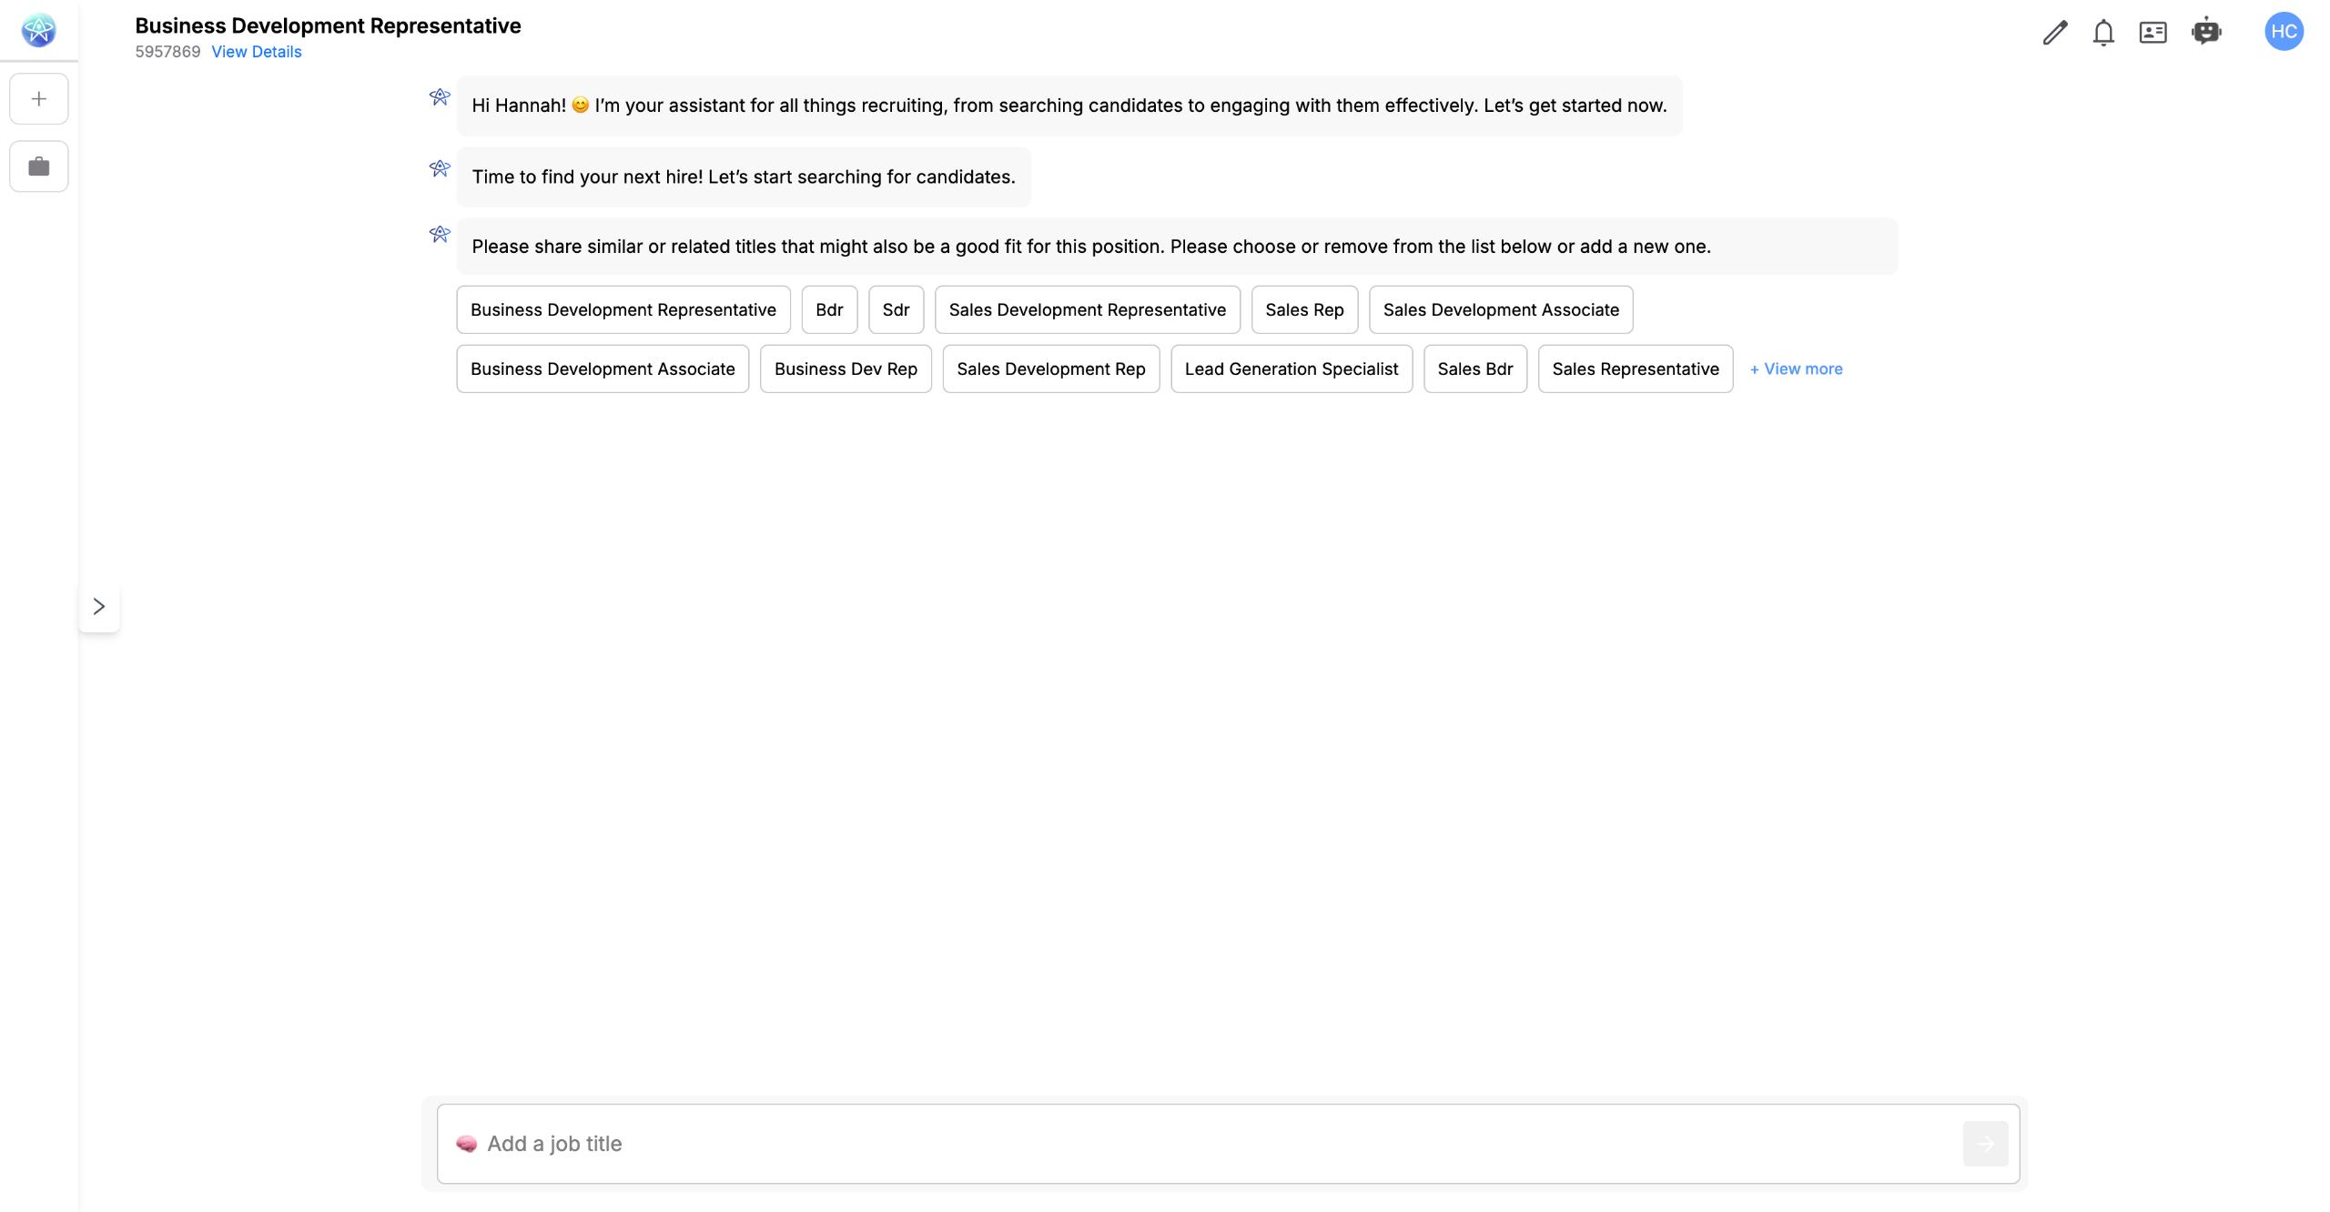Select Sales Development Representative chip
This screenshot has height=1212, width=2330.
(1087, 309)
